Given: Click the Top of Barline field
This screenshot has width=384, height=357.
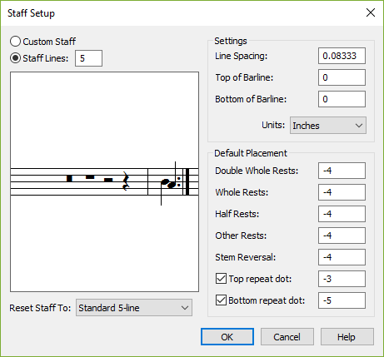Looking at the screenshot, I should tap(342, 77).
